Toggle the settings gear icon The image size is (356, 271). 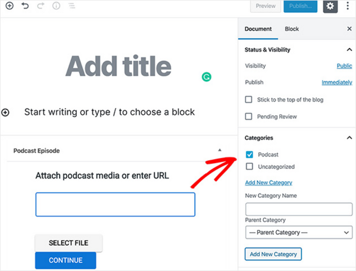point(330,6)
